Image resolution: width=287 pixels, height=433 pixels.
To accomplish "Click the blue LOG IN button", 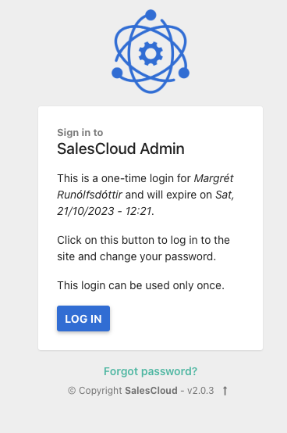I will (x=83, y=318).
